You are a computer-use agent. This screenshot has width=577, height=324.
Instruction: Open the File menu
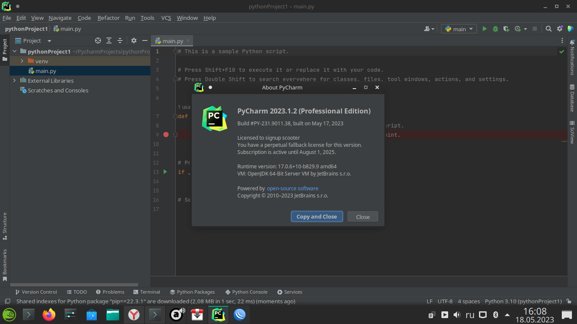point(7,18)
